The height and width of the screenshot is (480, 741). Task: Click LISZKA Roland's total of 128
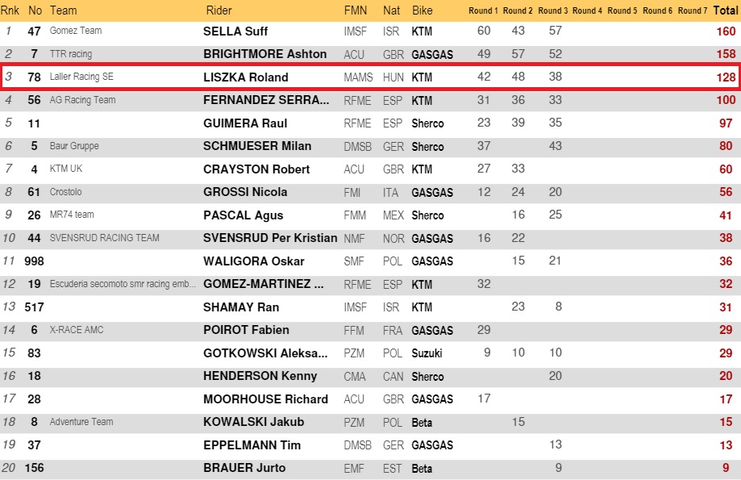click(726, 77)
